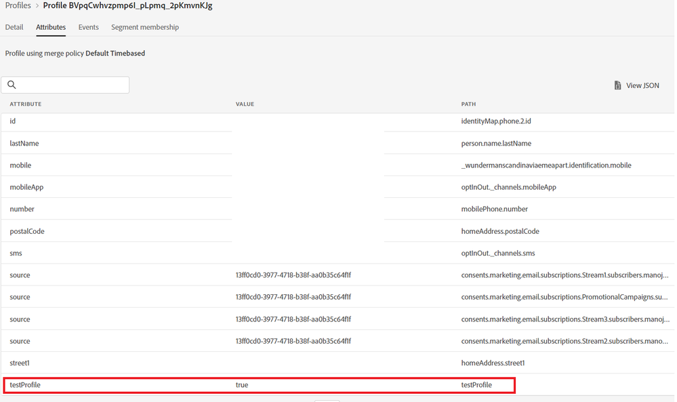
Task: Switch to the Detail tab
Action: (x=14, y=27)
